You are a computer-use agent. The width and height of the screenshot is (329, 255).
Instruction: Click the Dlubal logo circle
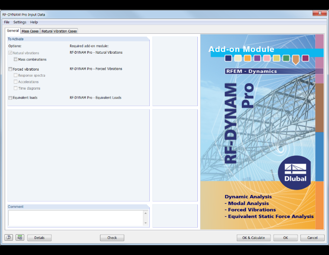[x=295, y=172]
